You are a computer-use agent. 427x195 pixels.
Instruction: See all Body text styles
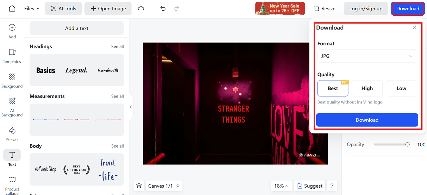[x=117, y=146]
